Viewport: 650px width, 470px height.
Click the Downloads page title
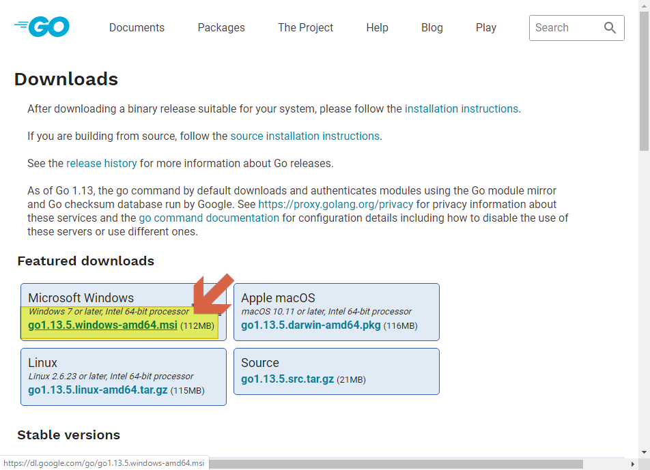click(x=66, y=79)
